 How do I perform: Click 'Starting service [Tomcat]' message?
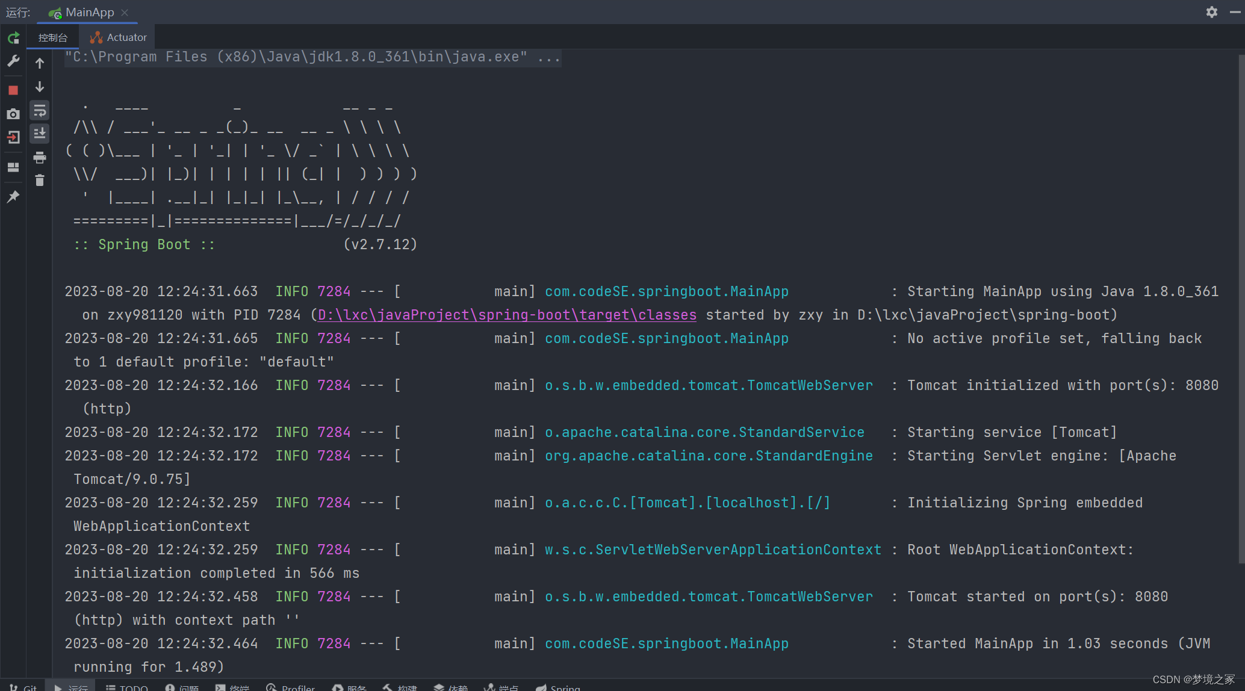(1012, 432)
